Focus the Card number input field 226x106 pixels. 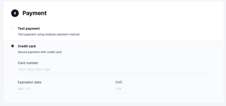(x=114, y=70)
